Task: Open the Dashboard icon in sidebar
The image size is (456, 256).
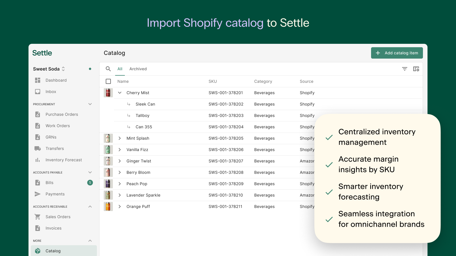Action: [x=37, y=80]
